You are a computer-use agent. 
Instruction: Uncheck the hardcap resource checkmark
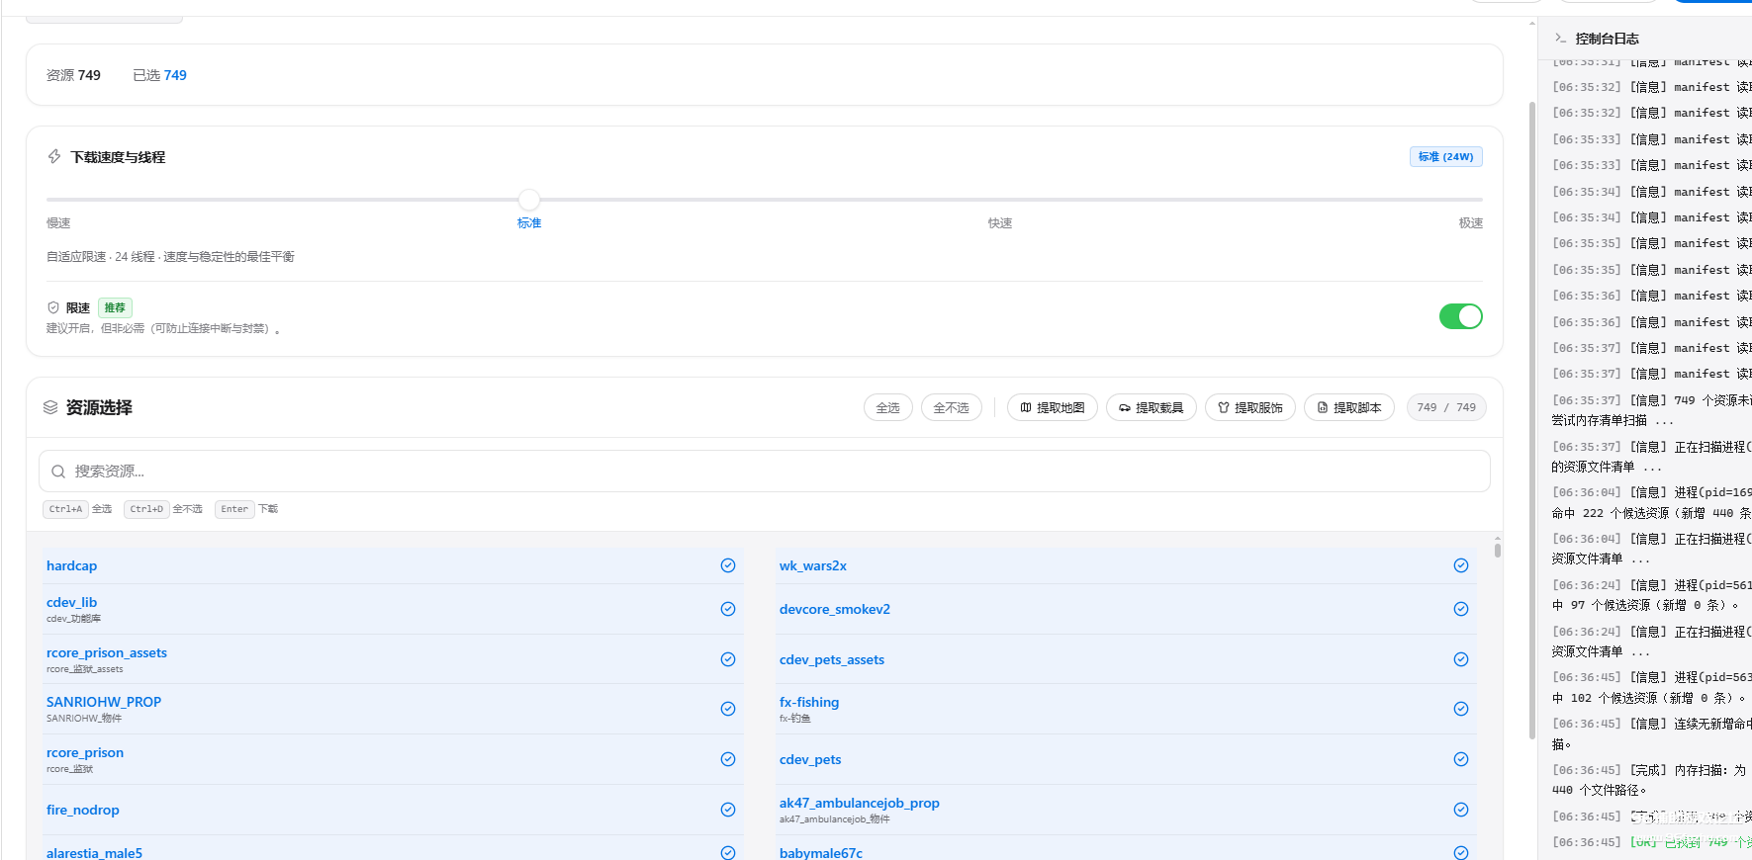tap(728, 565)
